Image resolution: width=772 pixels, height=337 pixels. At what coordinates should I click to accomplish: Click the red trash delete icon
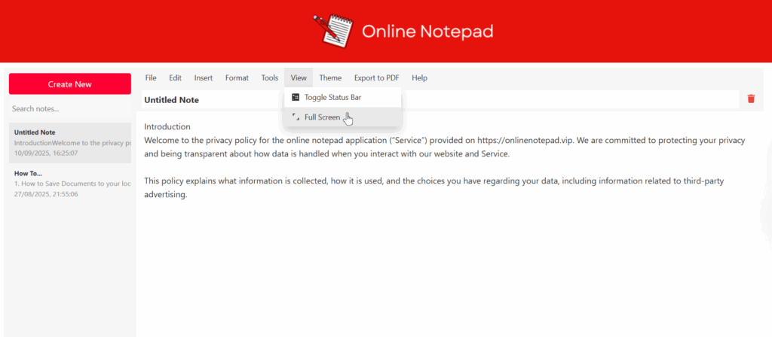[751, 99]
